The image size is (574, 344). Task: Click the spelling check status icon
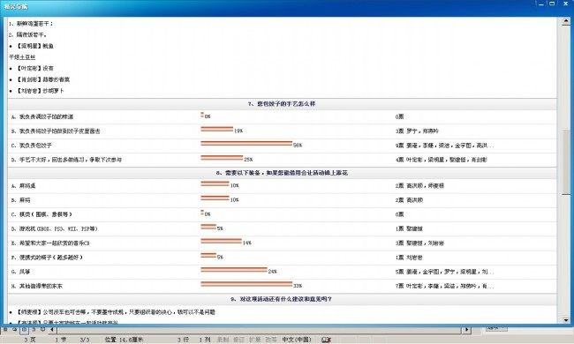[326, 340]
